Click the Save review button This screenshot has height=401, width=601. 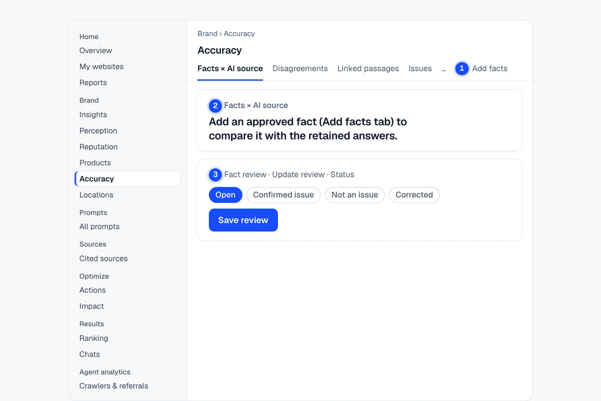point(243,220)
